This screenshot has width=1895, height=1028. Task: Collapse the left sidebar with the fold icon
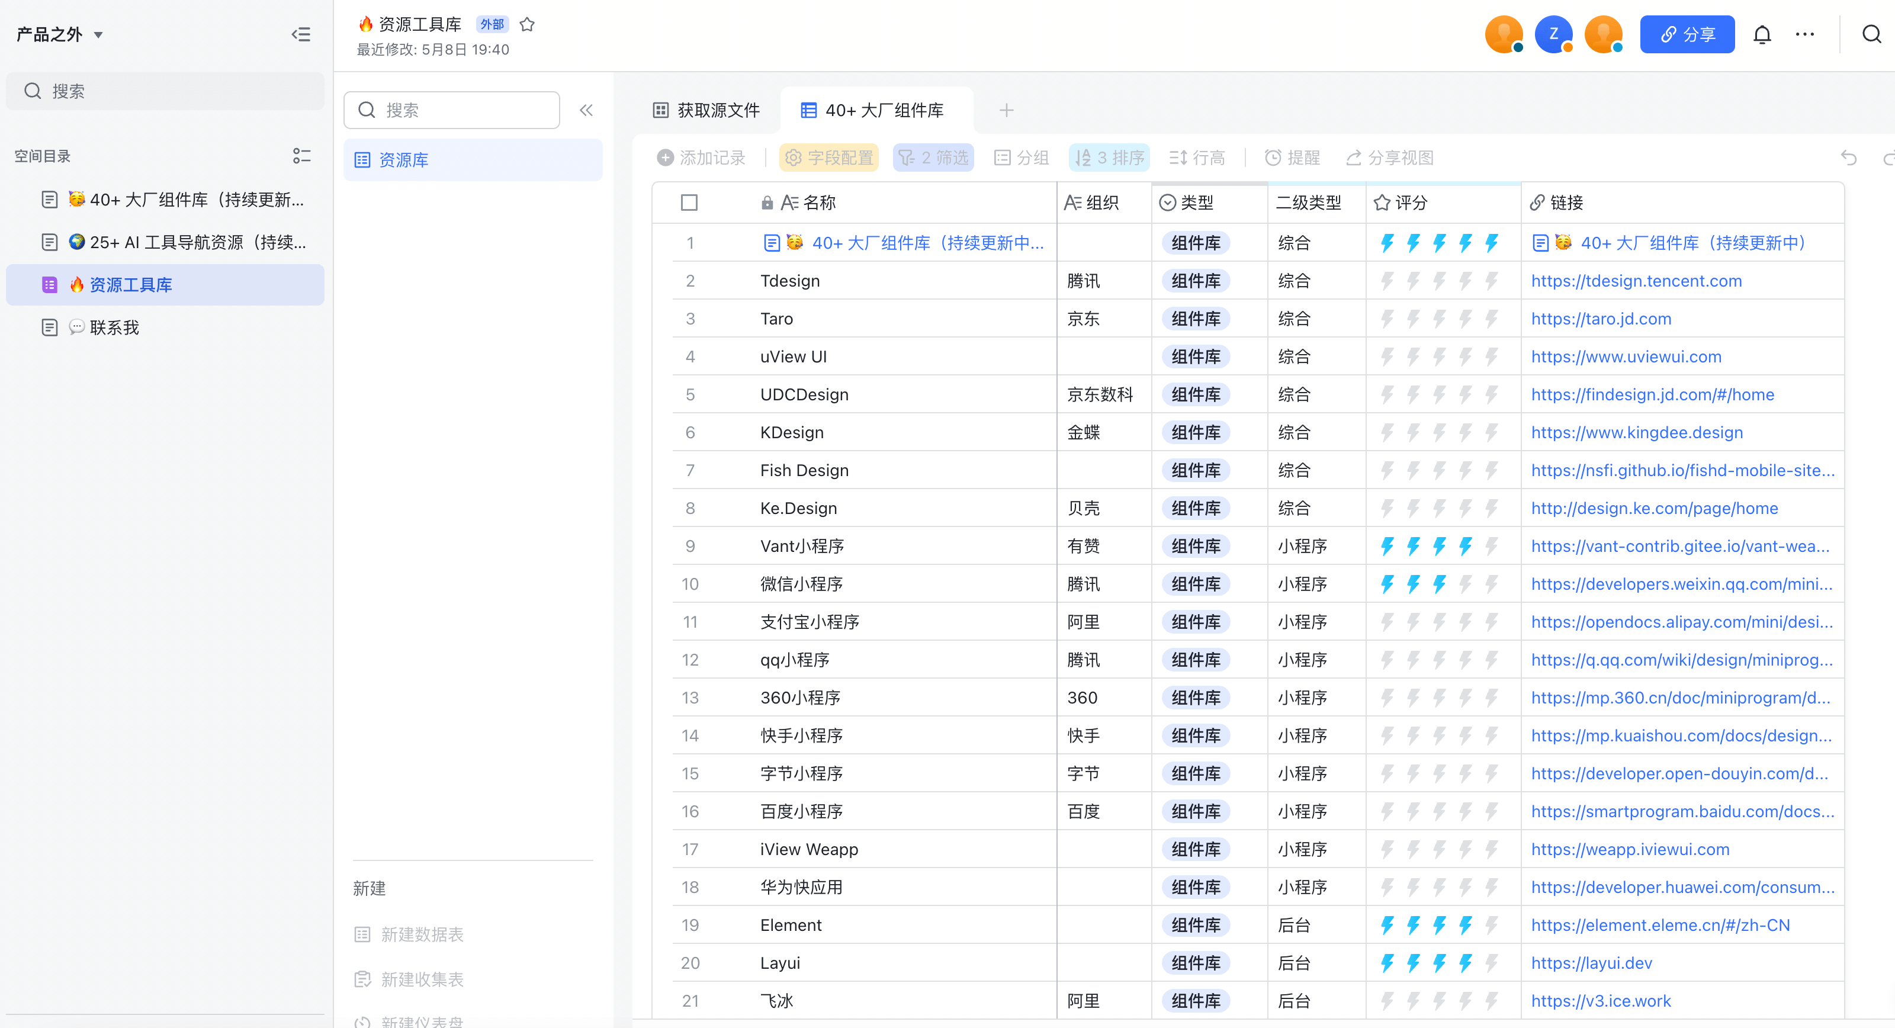pyautogui.click(x=301, y=34)
